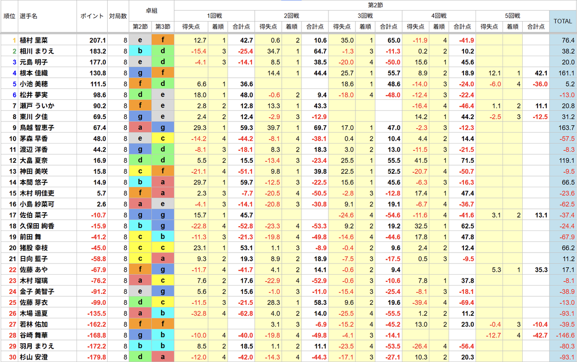Screen dimensions: 577x362
Task: Select player name 渡辺 洋香
Action: click(34, 149)
